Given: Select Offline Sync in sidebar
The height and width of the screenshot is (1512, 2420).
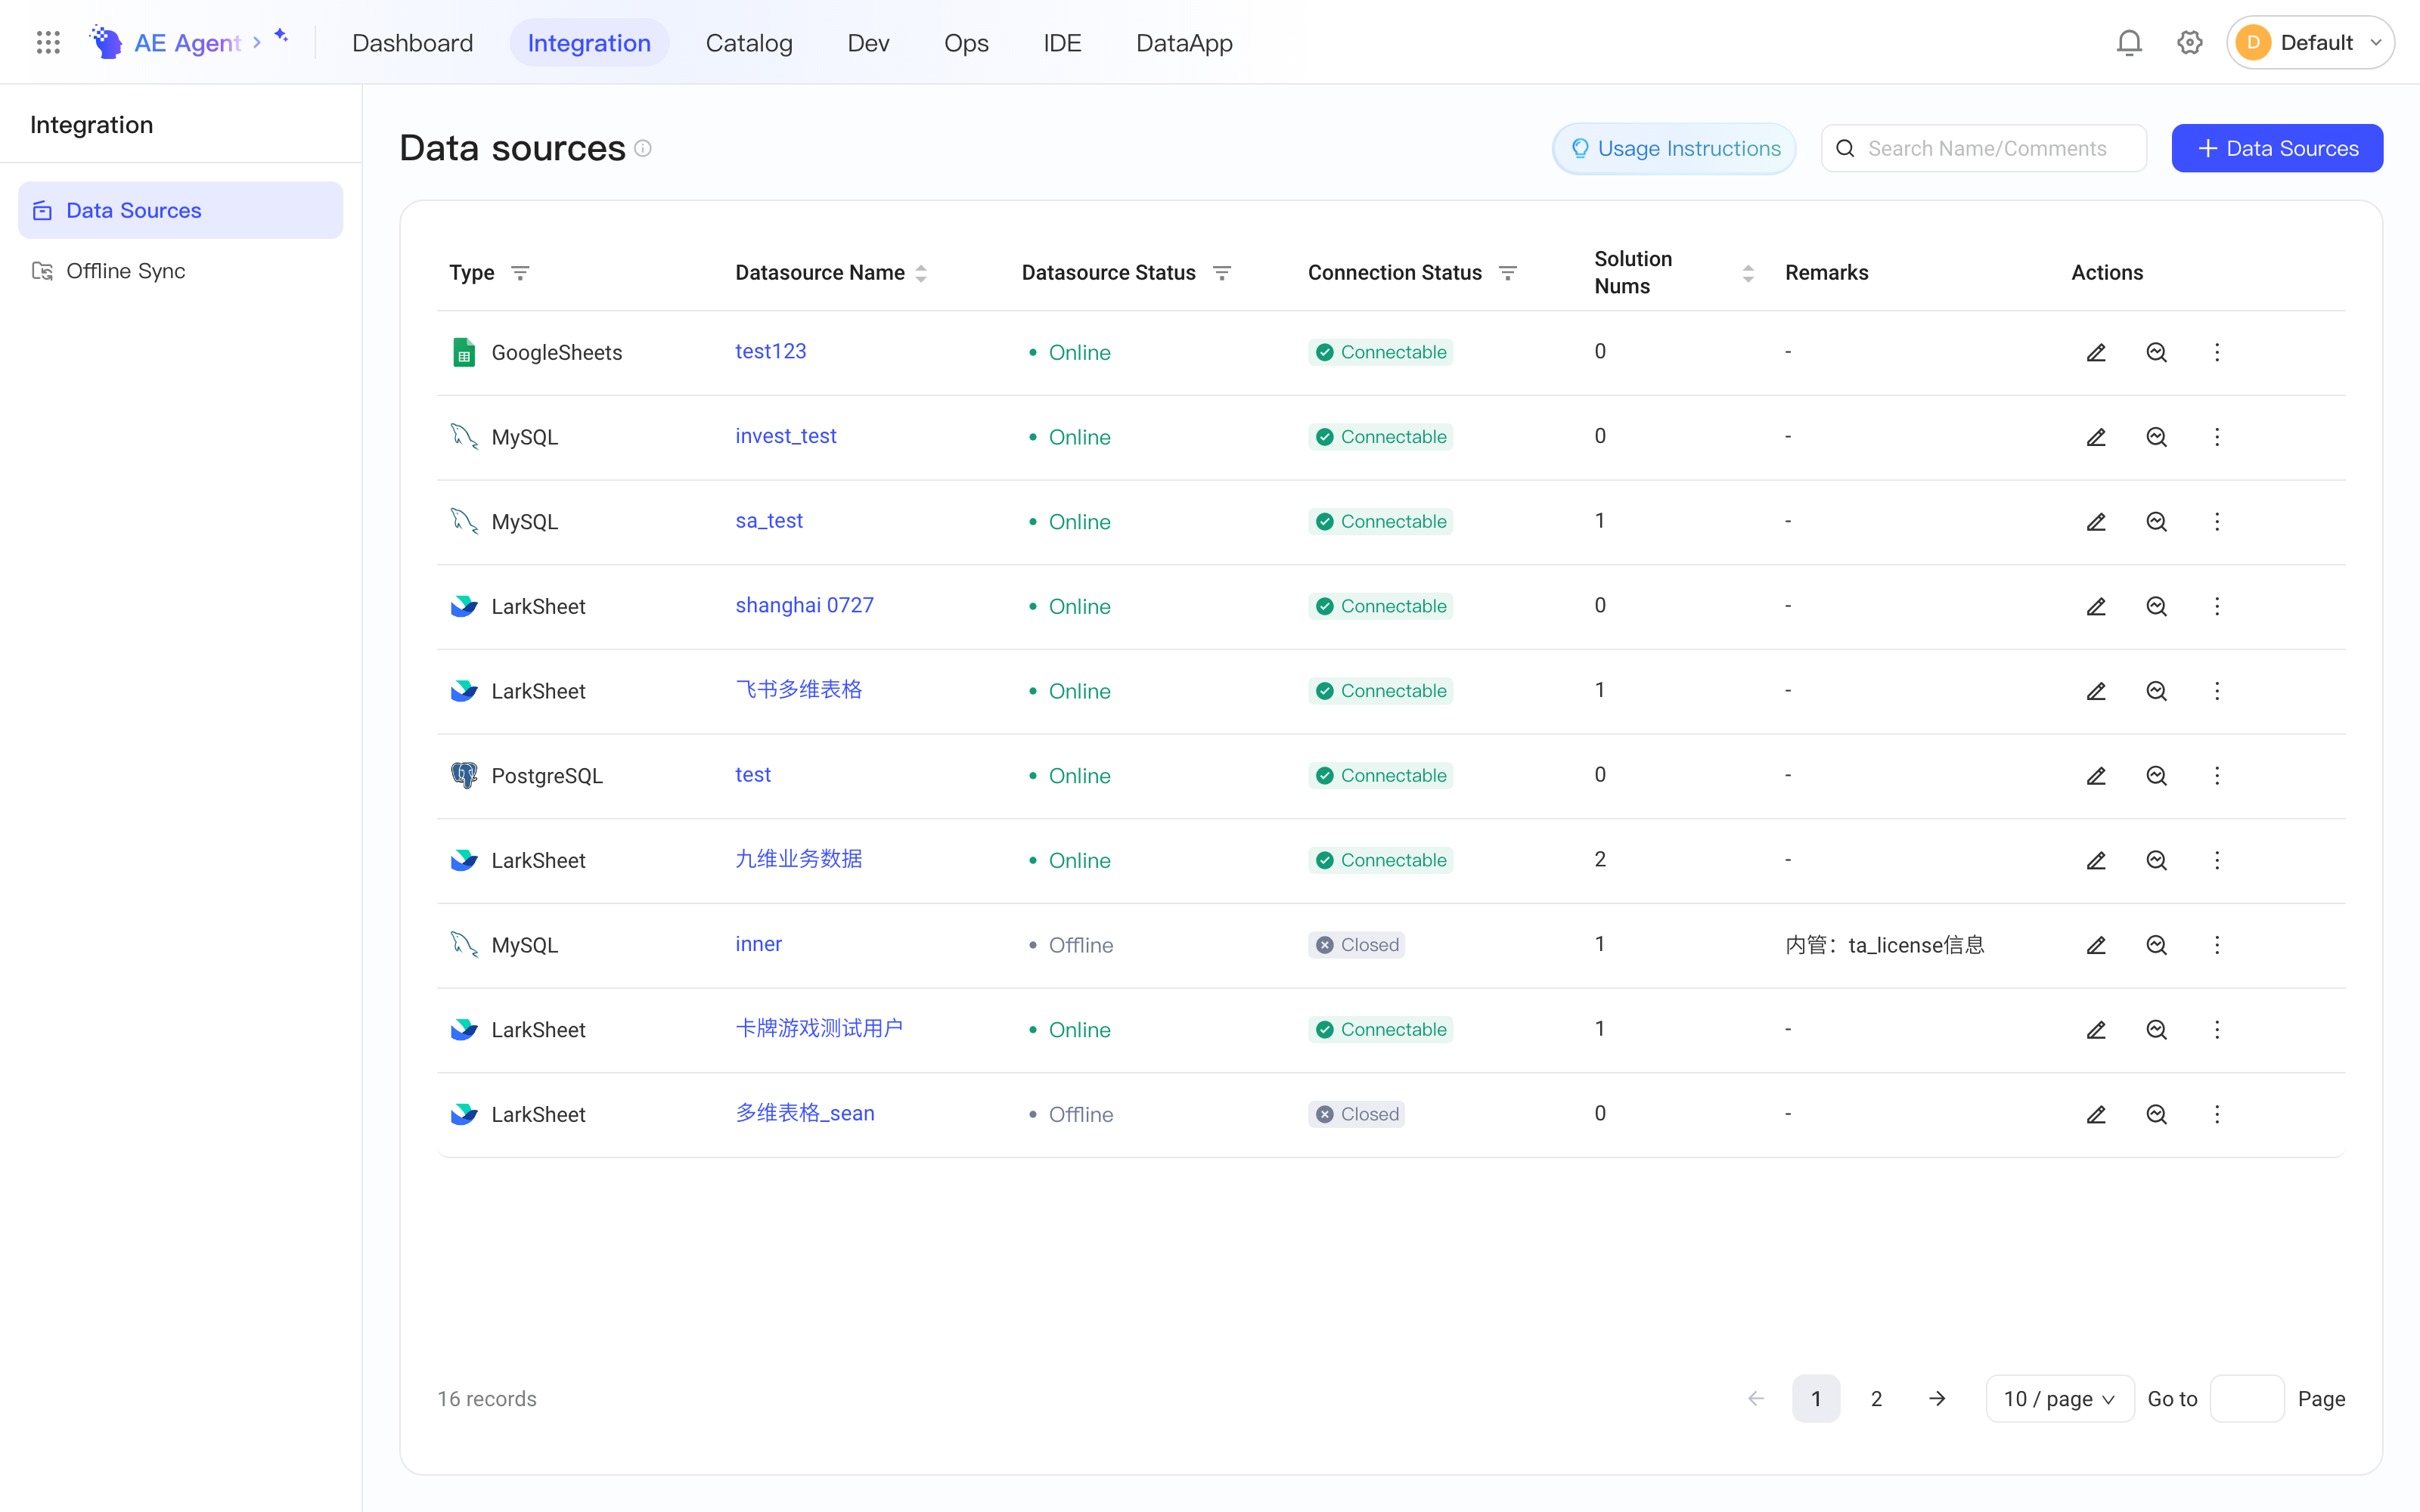Looking at the screenshot, I should pyautogui.click(x=180, y=271).
